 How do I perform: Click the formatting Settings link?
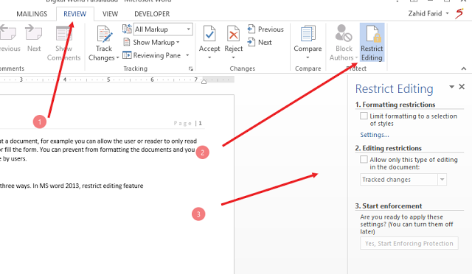point(375,135)
